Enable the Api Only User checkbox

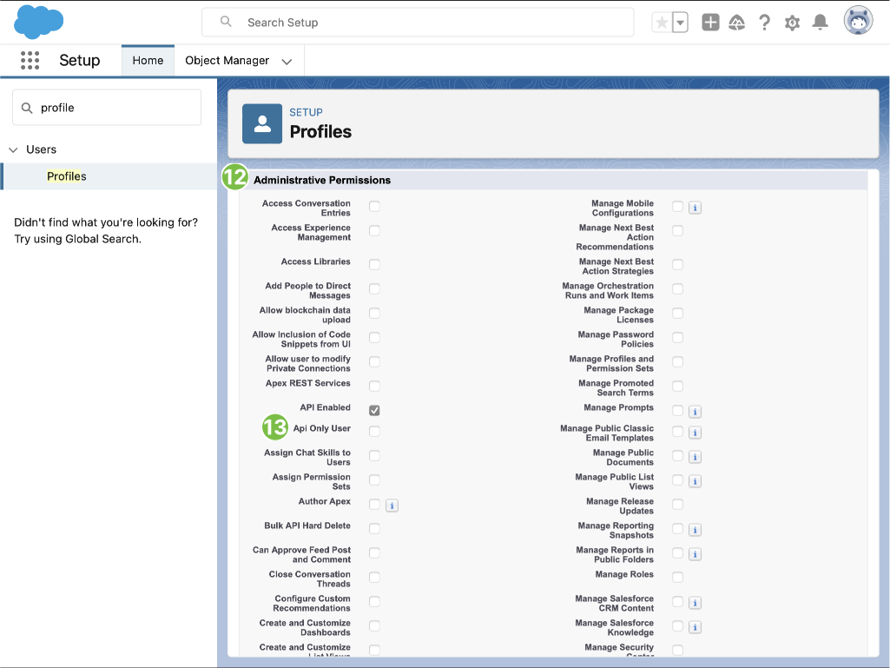tap(374, 431)
